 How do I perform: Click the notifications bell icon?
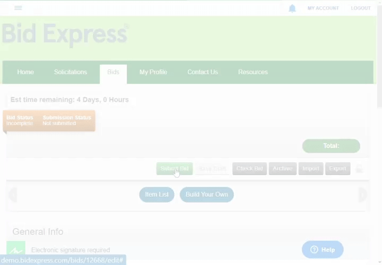pos(292,8)
